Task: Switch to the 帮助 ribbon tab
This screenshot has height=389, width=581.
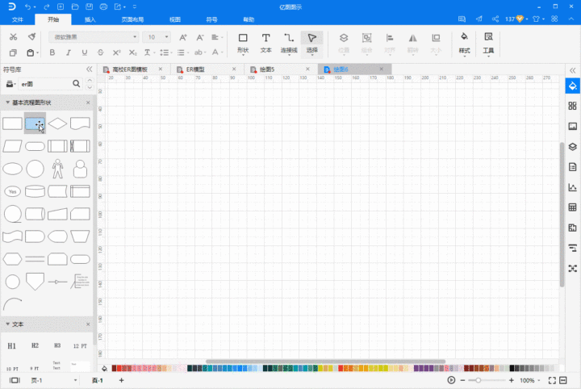Action: coord(249,19)
